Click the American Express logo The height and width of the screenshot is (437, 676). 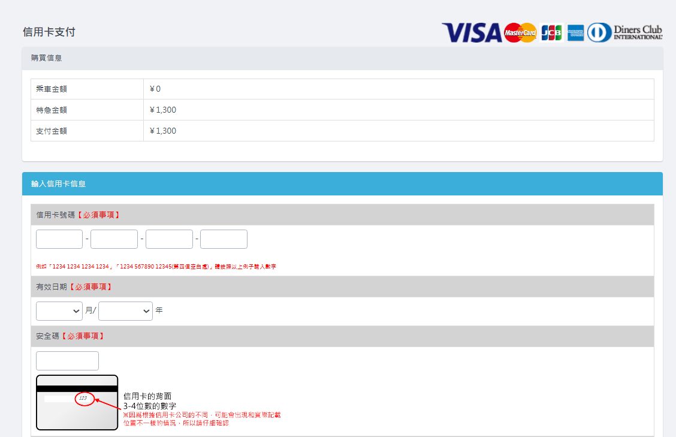pyautogui.click(x=575, y=32)
